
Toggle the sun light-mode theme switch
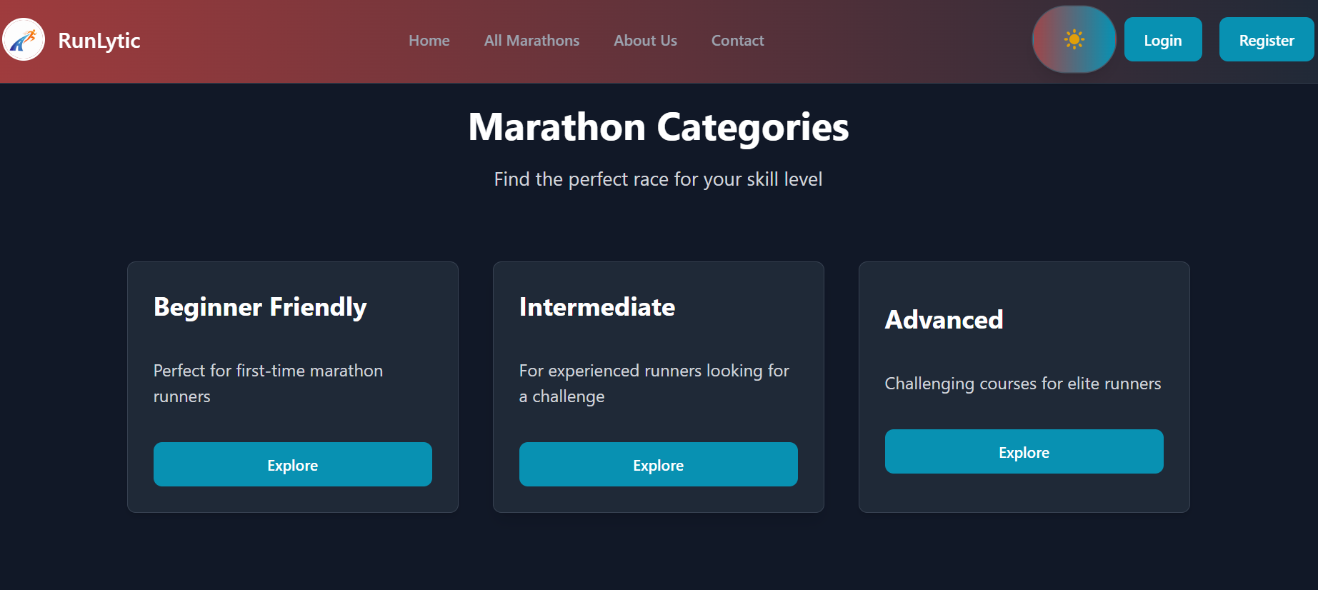point(1074,39)
